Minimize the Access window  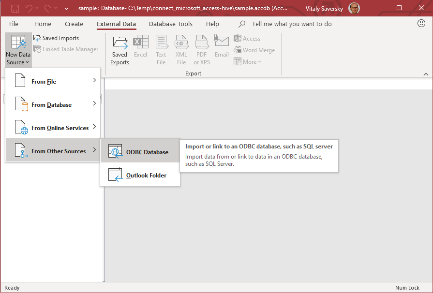[377, 8]
